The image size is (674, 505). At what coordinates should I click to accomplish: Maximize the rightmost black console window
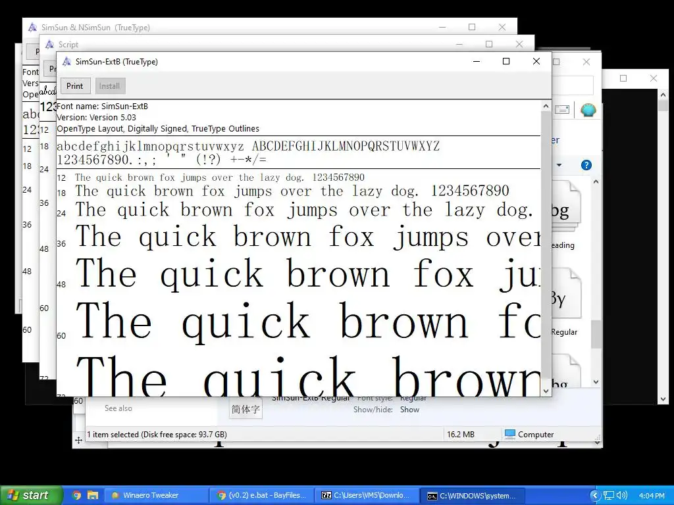[x=623, y=78]
